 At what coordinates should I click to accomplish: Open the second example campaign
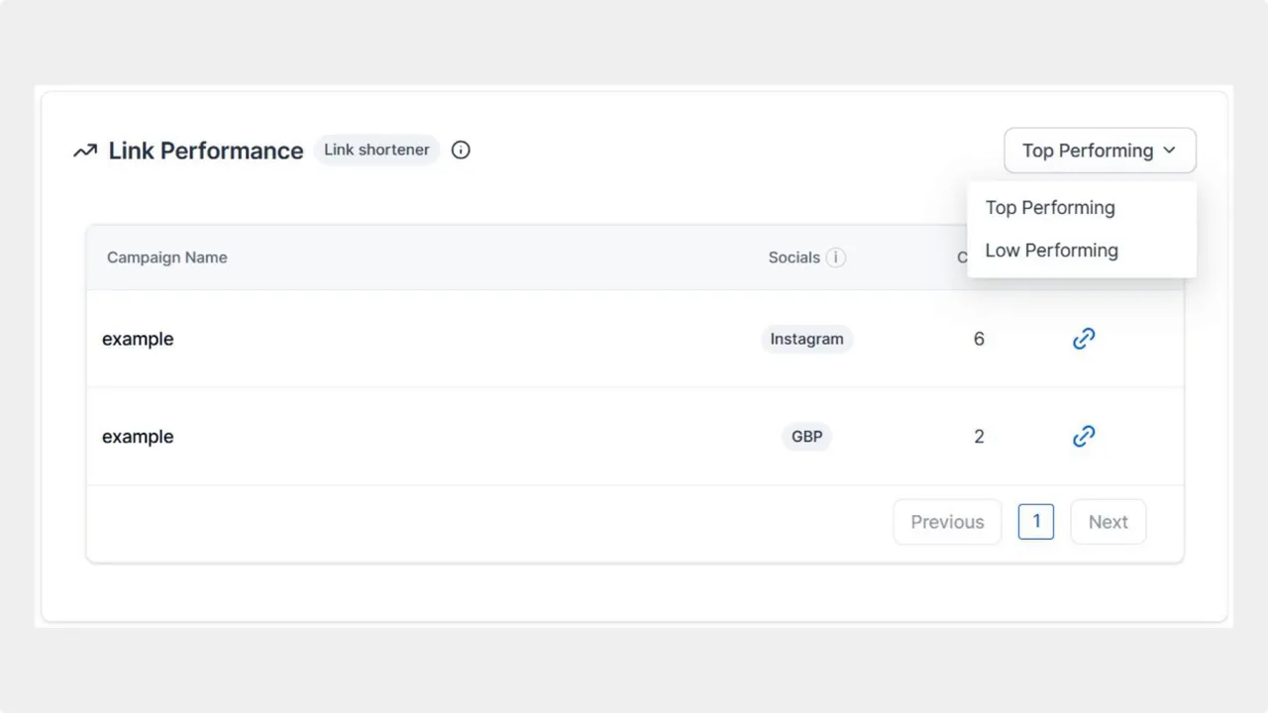[137, 436]
